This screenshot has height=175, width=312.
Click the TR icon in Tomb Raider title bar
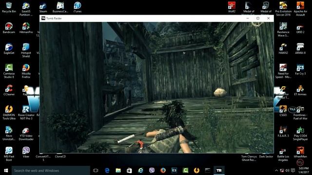pyautogui.click(x=43, y=18)
